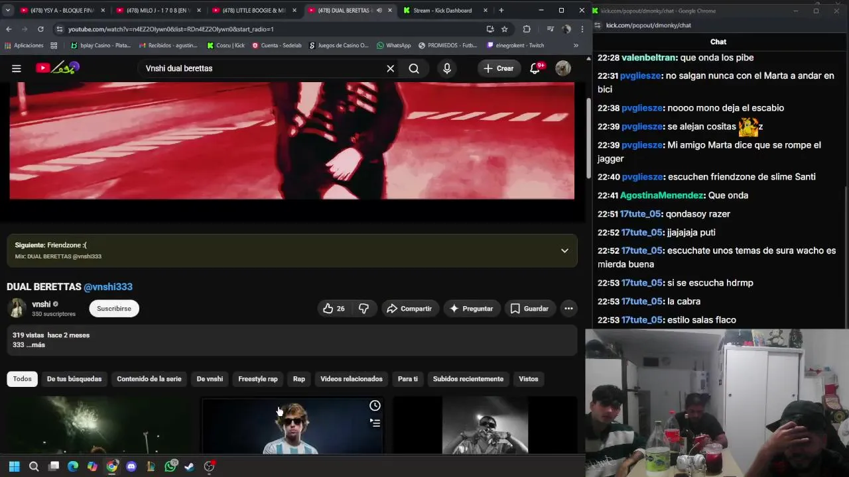The image size is (849, 477).
Task: Open the elnegrokent - Twitch bookmark
Action: pyautogui.click(x=515, y=46)
